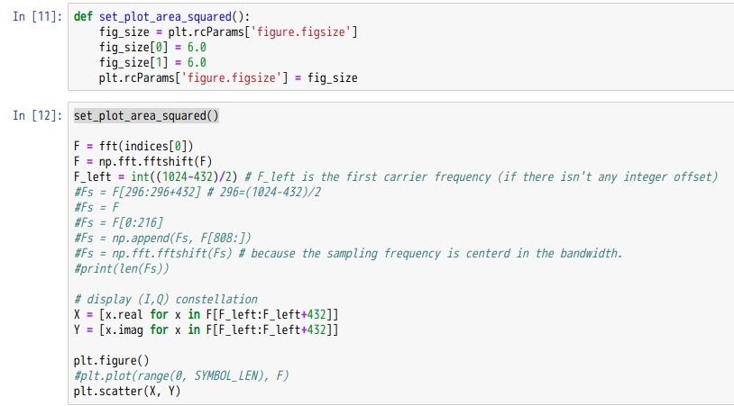Click the In [11] cell prompt

tap(37, 16)
